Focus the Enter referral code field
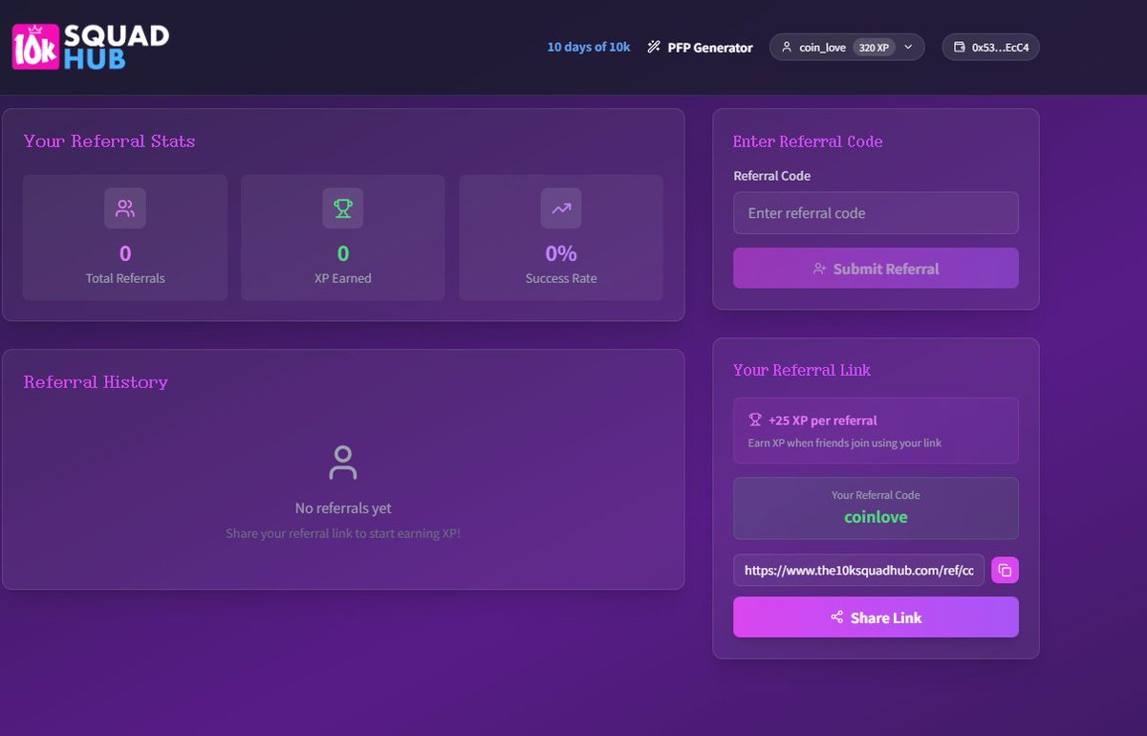The image size is (1147, 736). pyautogui.click(x=876, y=213)
